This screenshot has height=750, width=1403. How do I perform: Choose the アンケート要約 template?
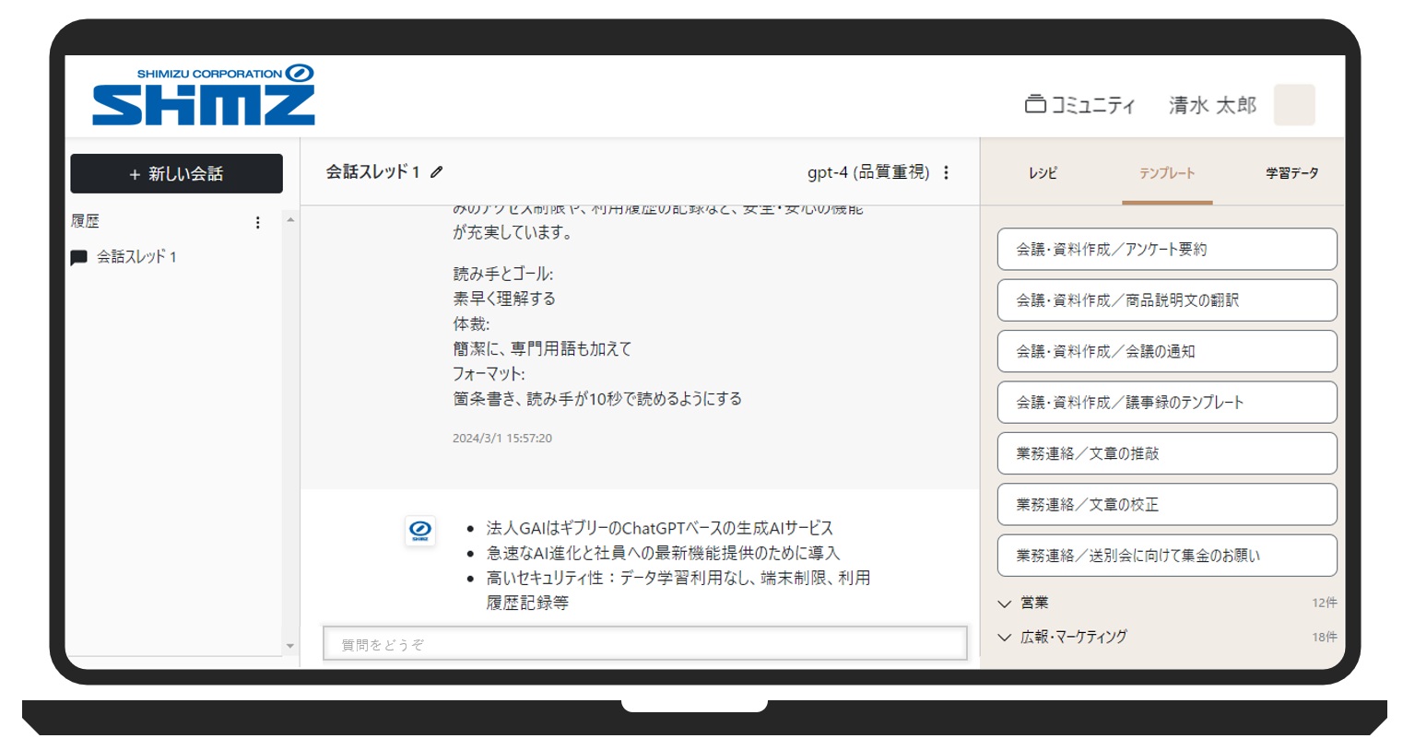pos(1166,250)
